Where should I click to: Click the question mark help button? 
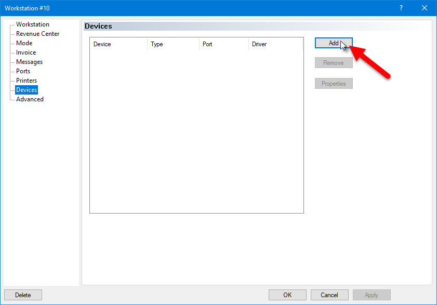(x=401, y=8)
